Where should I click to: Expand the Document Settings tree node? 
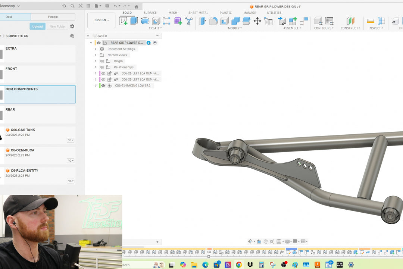(x=96, y=49)
